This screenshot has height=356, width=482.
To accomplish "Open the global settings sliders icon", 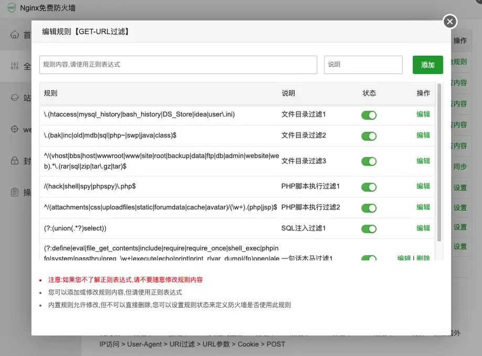I will coord(15,66).
